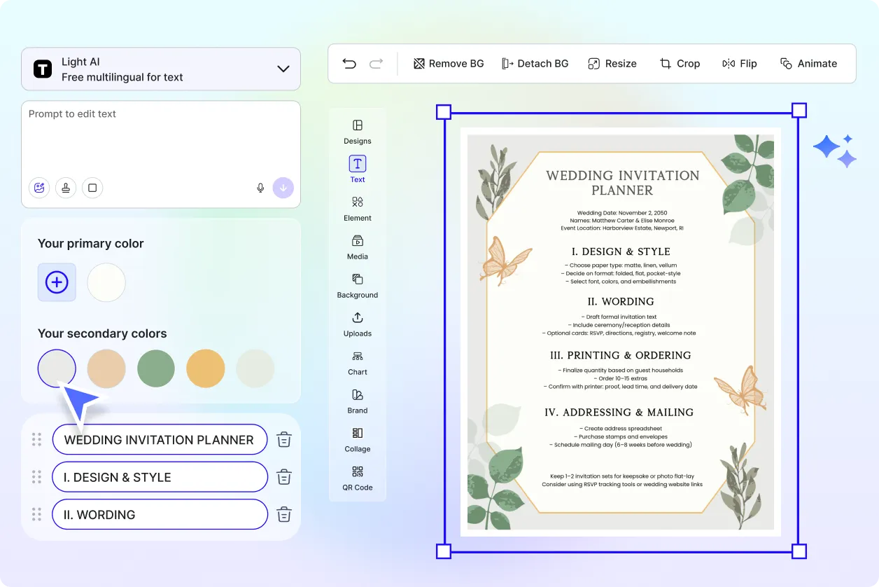
Task: Expand the Light AI model dropdown
Action: coord(283,69)
